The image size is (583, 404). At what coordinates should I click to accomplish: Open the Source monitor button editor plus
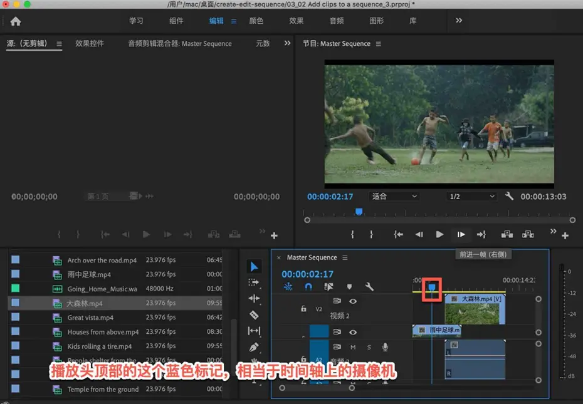coord(274,236)
